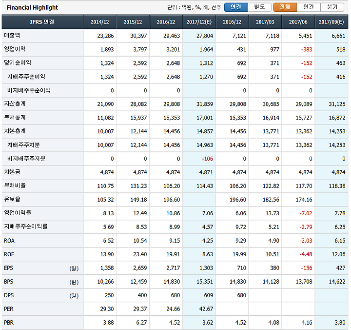
Task: Click the reserve ratio value 196.60 under 2016/12 annual
Action: (172, 200)
